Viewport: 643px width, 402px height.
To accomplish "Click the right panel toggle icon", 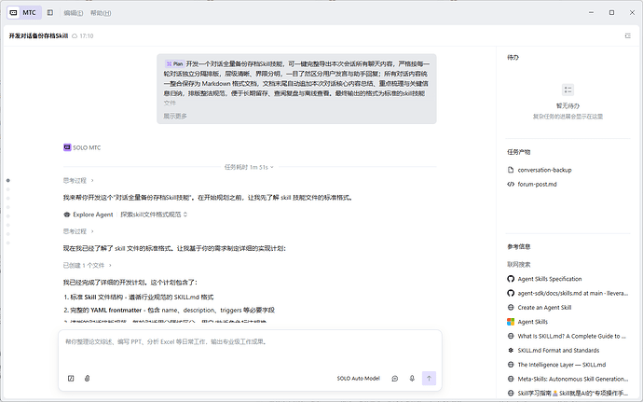I will [x=628, y=35].
